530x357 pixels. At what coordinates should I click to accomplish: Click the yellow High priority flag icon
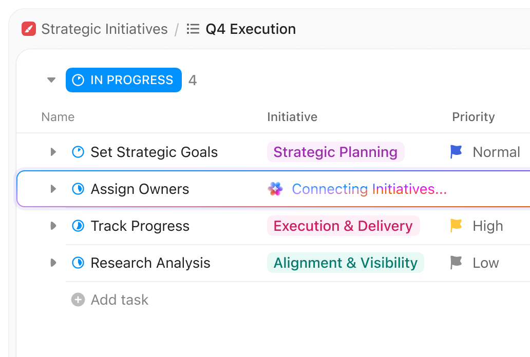coord(456,226)
